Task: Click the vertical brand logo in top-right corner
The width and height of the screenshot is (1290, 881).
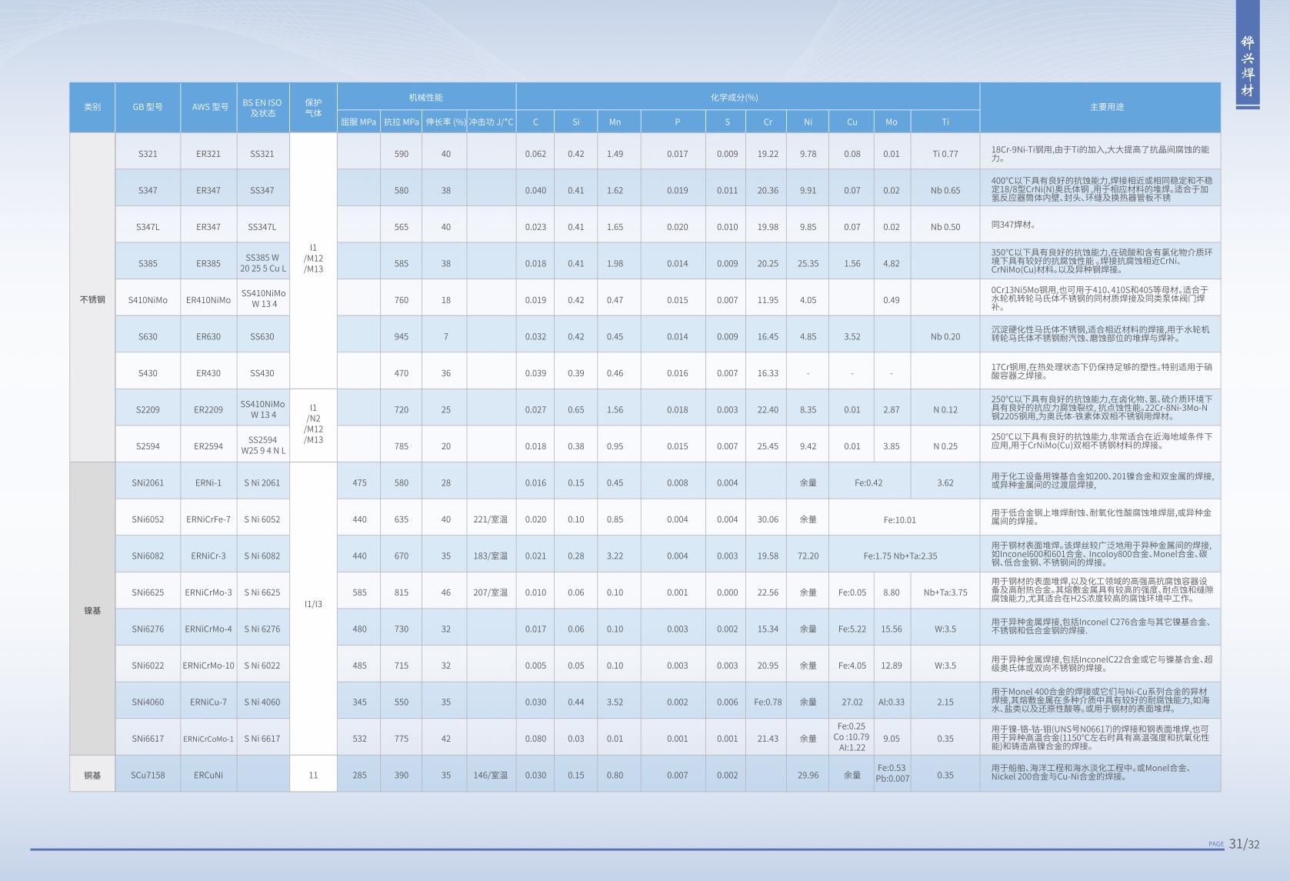Action: [x=1247, y=67]
